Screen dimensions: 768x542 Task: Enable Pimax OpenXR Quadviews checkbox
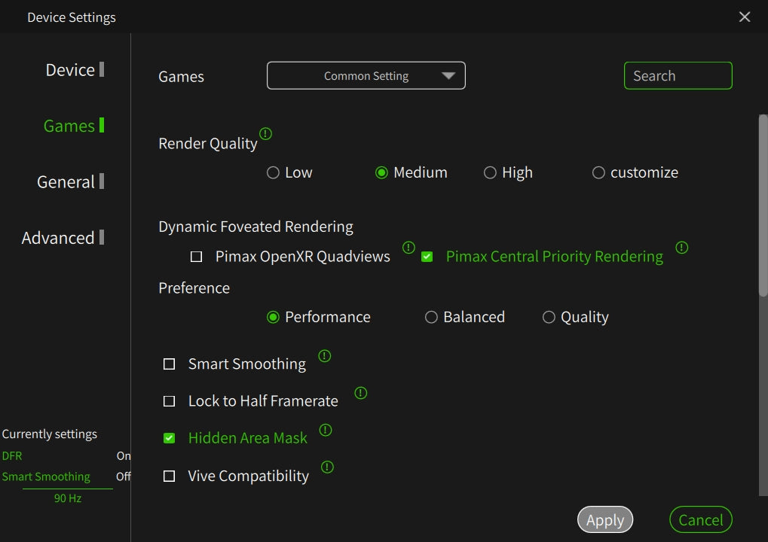197,257
